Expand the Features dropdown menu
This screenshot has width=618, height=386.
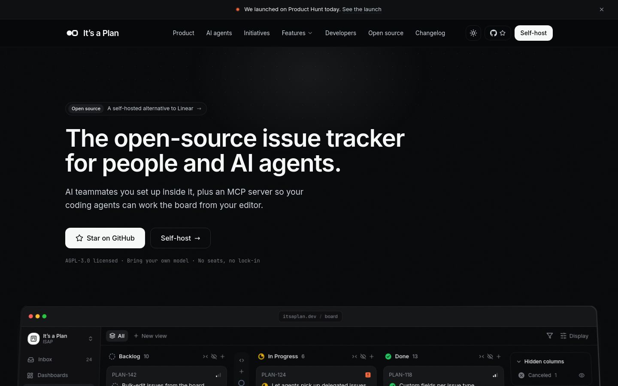[297, 33]
